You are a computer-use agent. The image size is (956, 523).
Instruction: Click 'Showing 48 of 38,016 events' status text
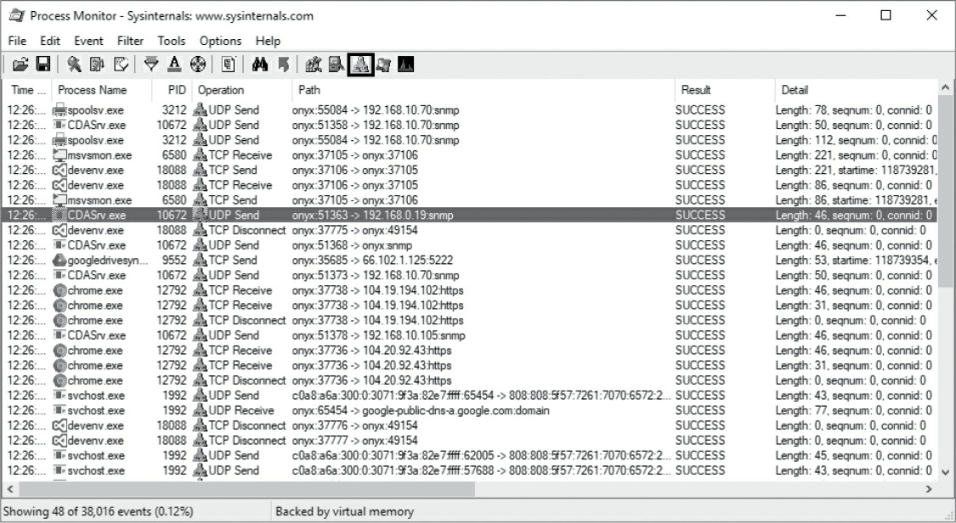[99, 511]
